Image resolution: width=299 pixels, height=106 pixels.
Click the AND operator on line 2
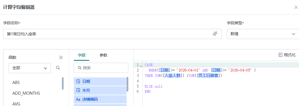tap(205, 70)
